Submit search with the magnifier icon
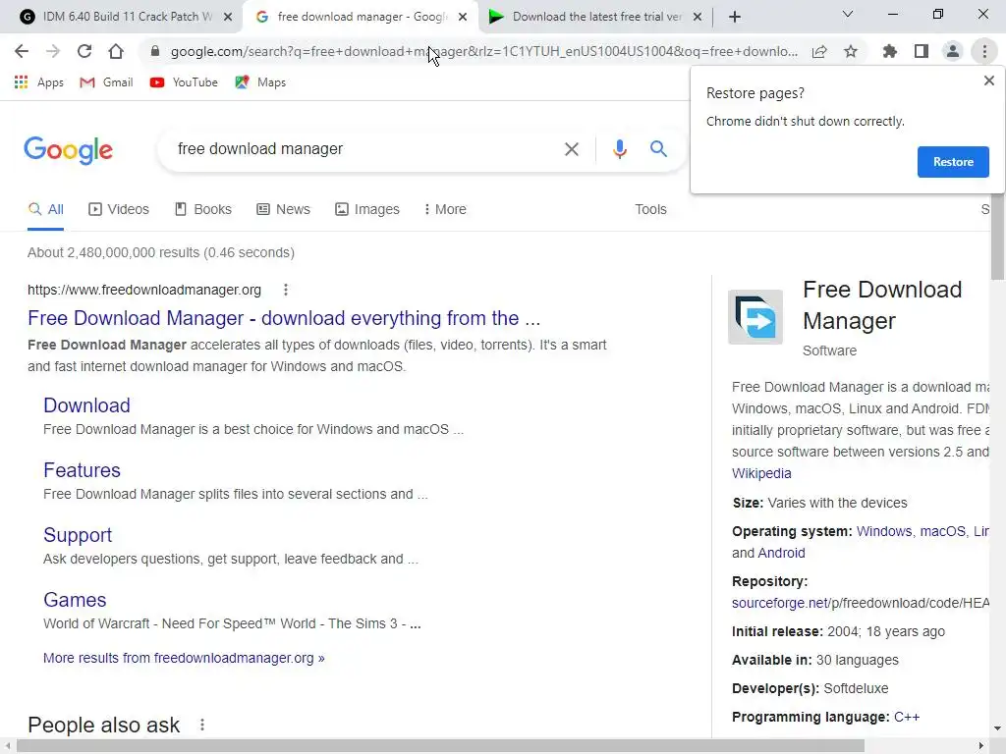 [x=658, y=149]
